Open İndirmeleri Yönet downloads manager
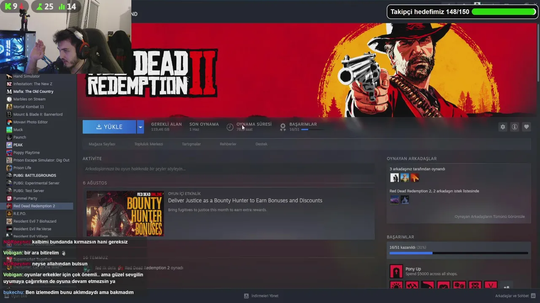540x303 pixels. (261, 296)
